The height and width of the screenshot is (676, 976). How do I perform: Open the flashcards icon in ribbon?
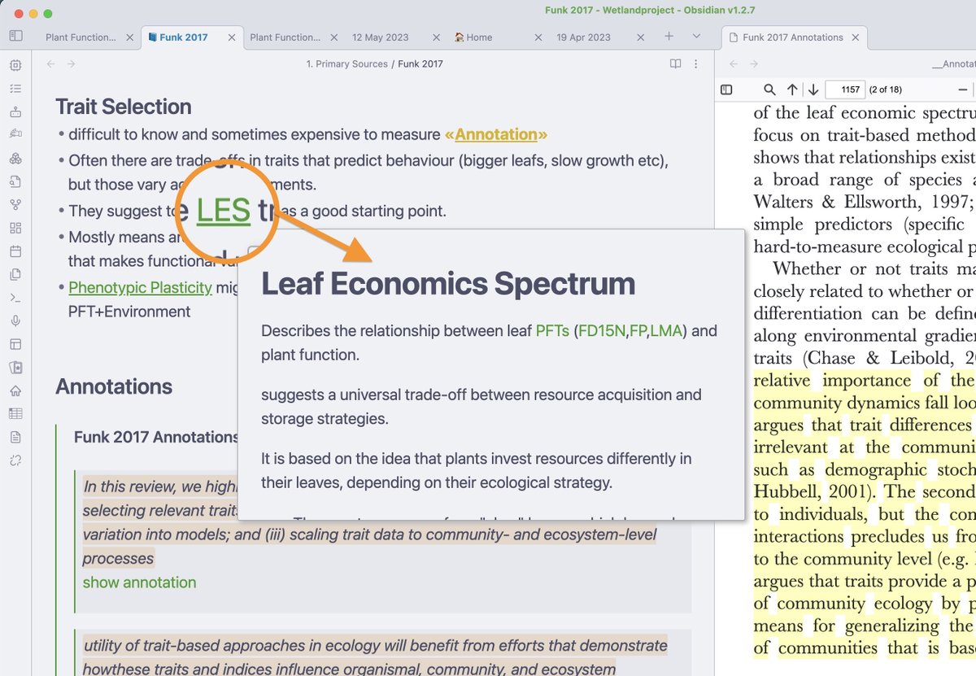(x=15, y=367)
